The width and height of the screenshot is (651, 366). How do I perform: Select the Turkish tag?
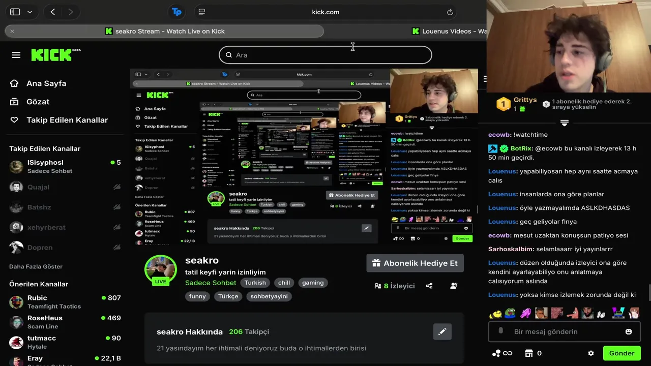click(255, 283)
